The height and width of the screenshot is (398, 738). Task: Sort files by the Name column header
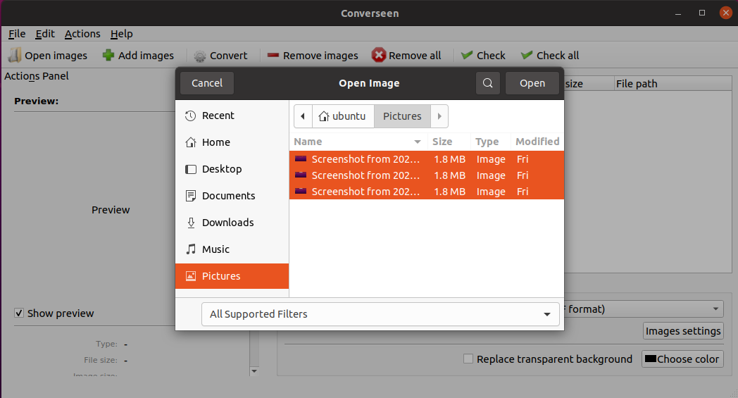coord(358,142)
